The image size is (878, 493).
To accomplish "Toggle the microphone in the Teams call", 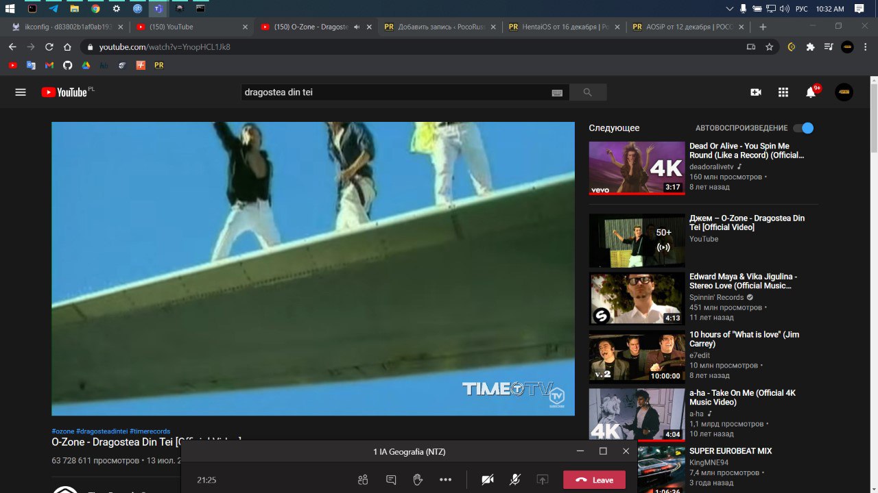I will point(515,480).
